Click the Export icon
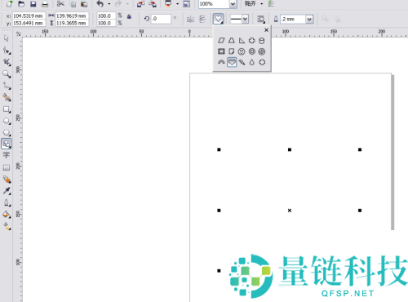This screenshot has width=408, height=302. click(x=153, y=4)
